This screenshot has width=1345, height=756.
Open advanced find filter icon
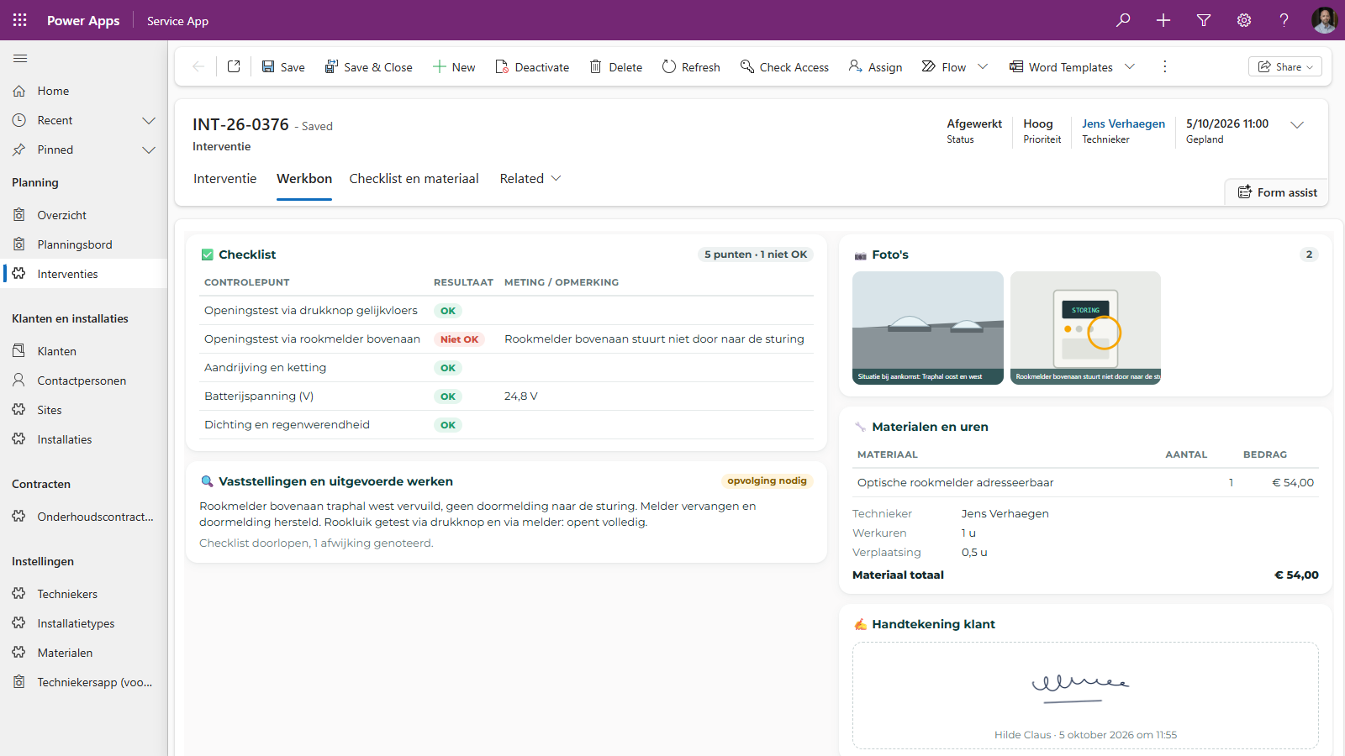pyautogui.click(x=1204, y=20)
